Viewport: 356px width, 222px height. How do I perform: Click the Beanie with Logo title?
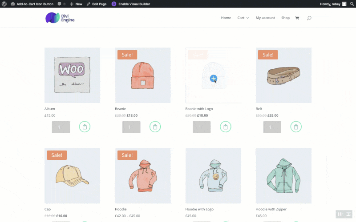(x=199, y=109)
